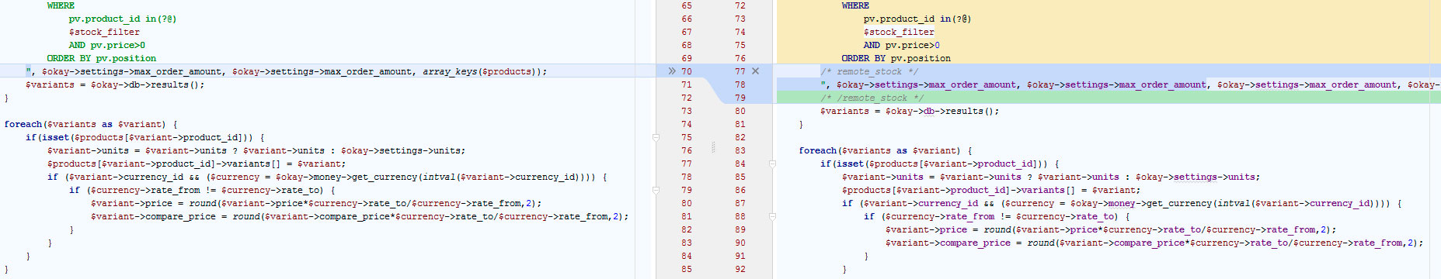Screen dimensions: 1441x279
Task: Place the cursor on the right $variant->compare_price line
Action: [x=1154, y=243]
